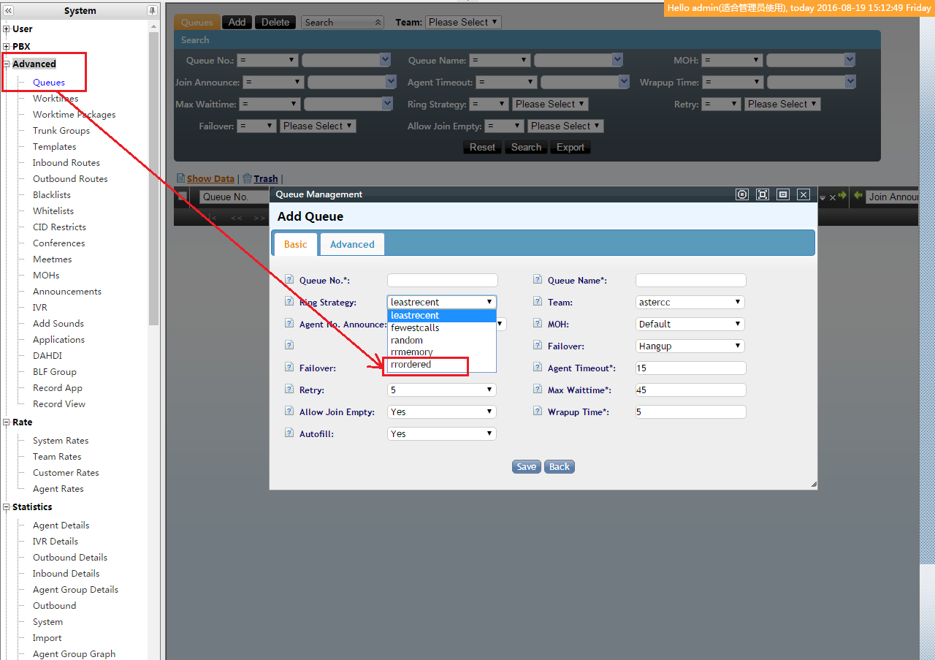
Task: Click the Max Waittime input field
Action: click(x=690, y=390)
